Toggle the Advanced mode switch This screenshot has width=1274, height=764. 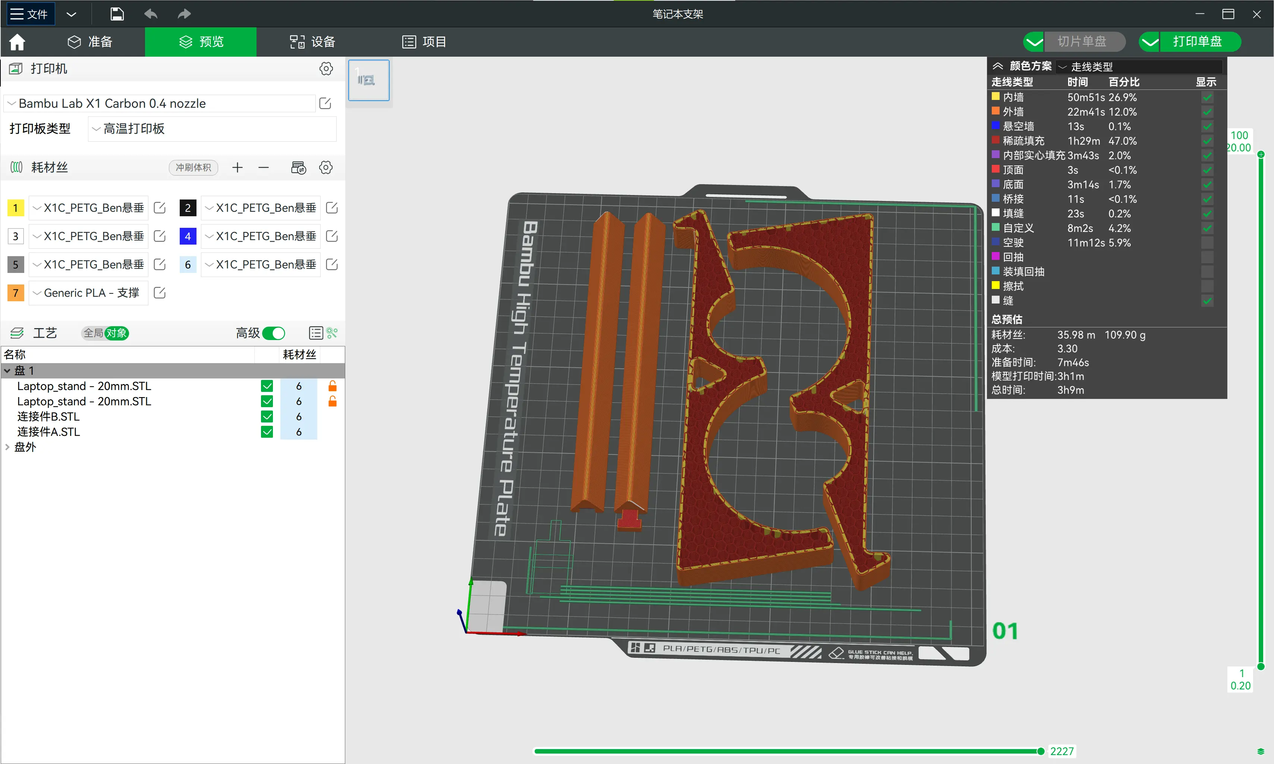click(273, 333)
